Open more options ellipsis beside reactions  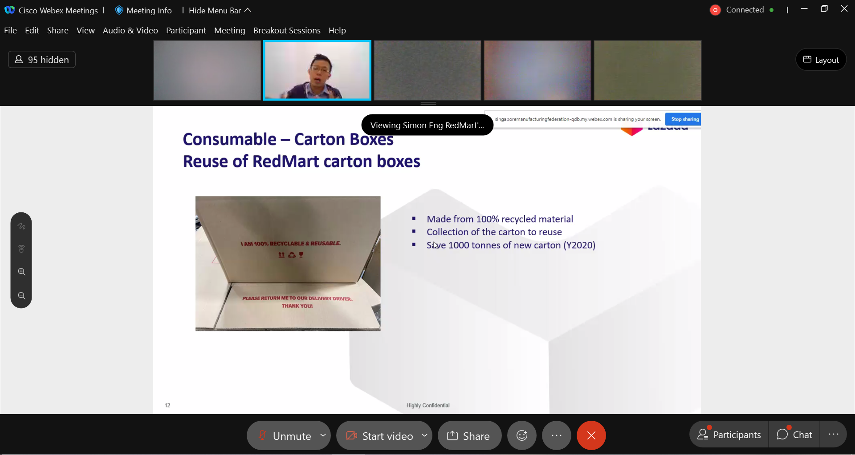pyautogui.click(x=557, y=435)
